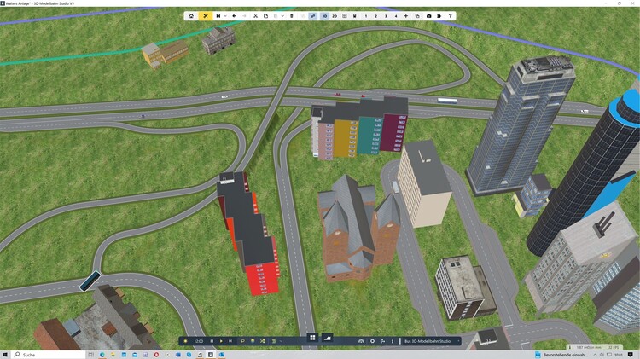Select the red apartment block
The image size is (640, 359).
pos(250,235)
